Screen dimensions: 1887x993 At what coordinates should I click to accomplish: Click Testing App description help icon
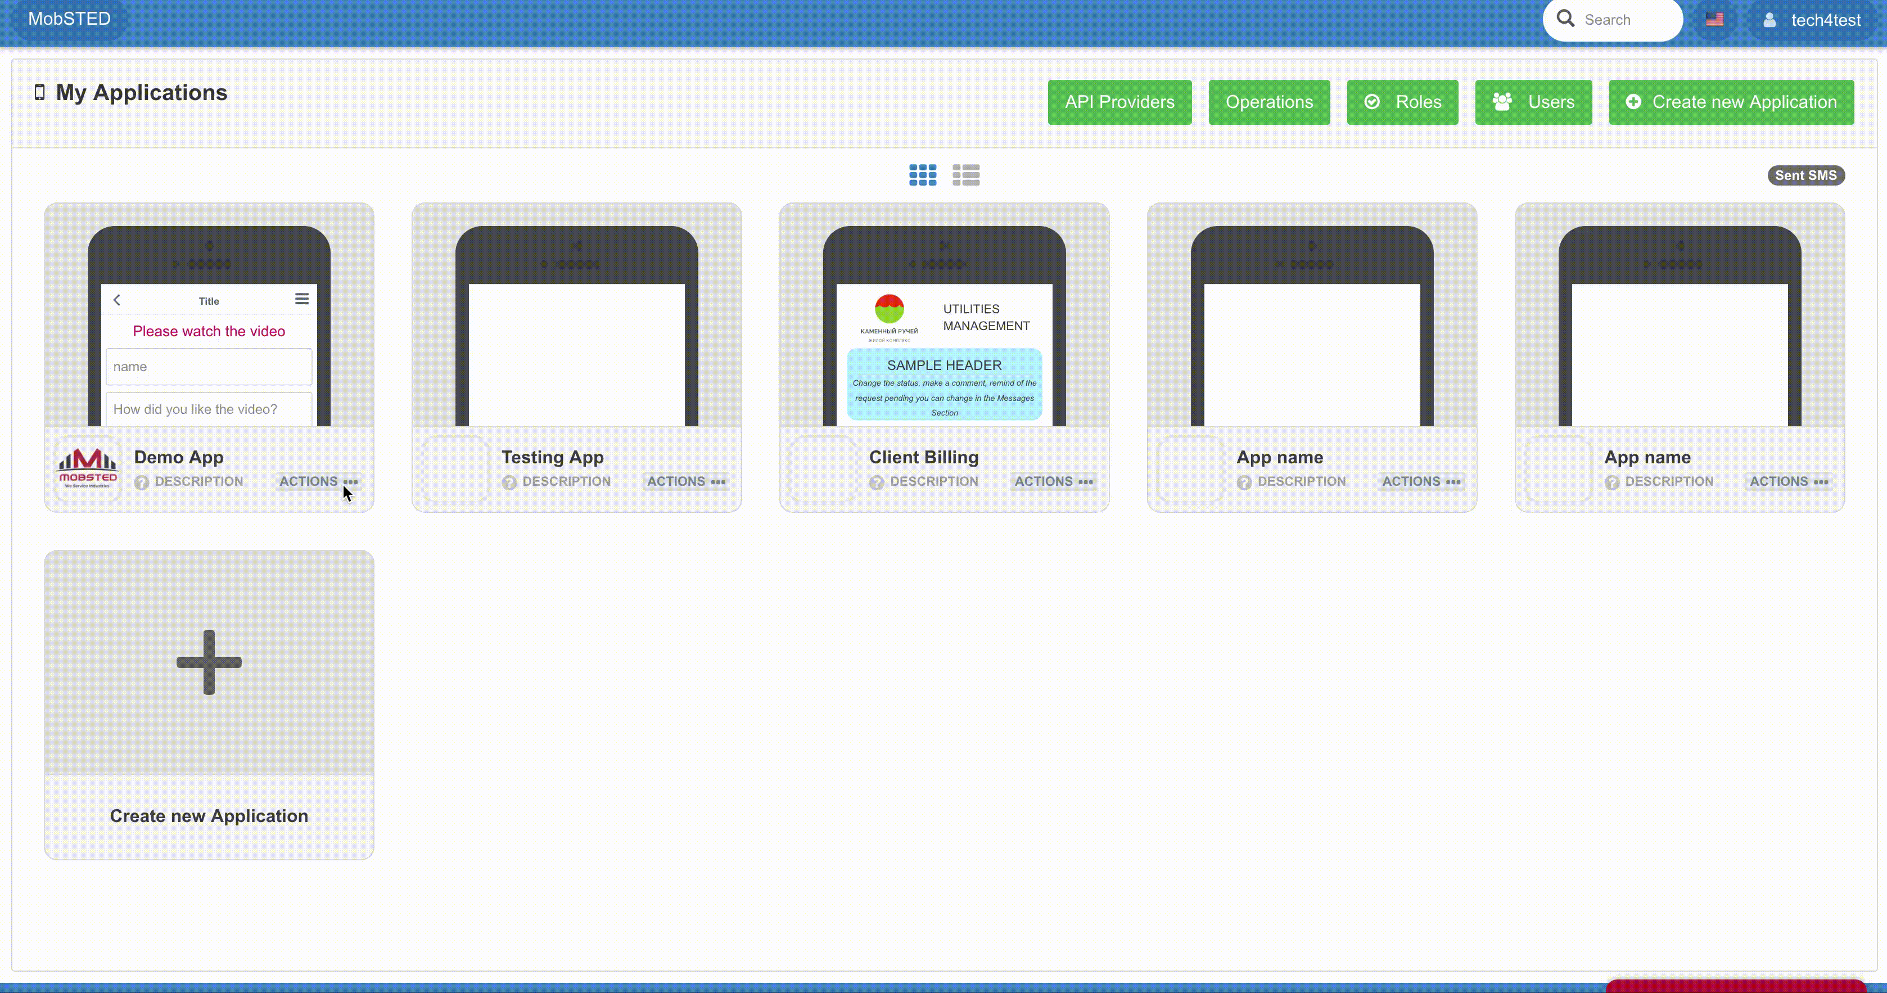[x=509, y=482]
